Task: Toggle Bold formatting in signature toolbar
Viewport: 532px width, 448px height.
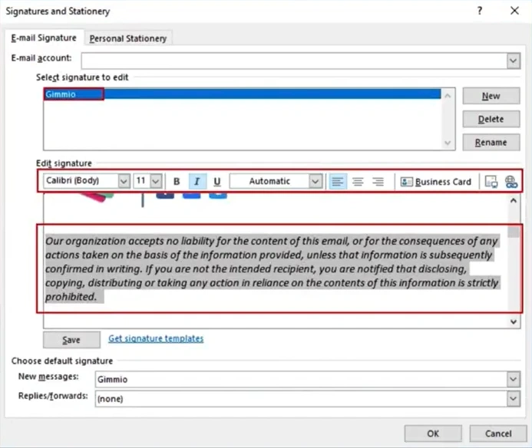Action: point(177,182)
